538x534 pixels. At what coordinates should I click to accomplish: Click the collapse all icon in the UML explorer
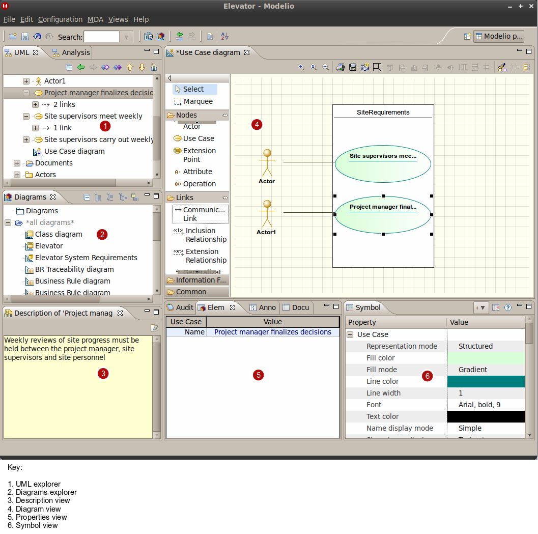pyautogui.click(x=69, y=67)
